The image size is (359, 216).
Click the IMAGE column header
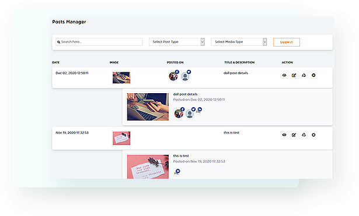click(x=114, y=62)
